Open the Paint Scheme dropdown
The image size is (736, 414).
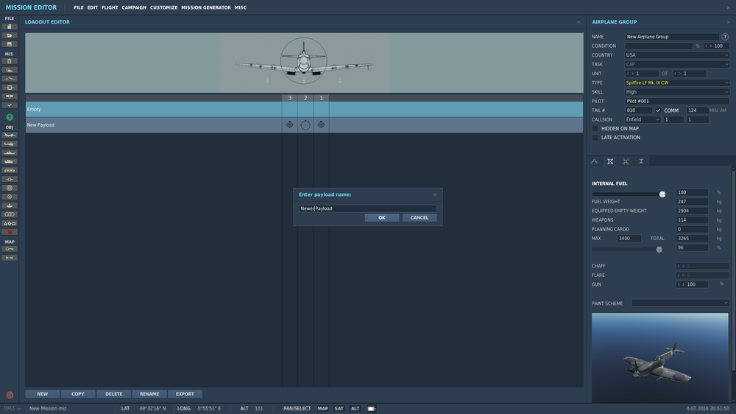coord(680,303)
